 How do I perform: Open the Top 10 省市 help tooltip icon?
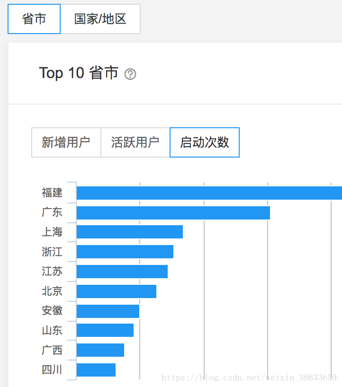[130, 74]
